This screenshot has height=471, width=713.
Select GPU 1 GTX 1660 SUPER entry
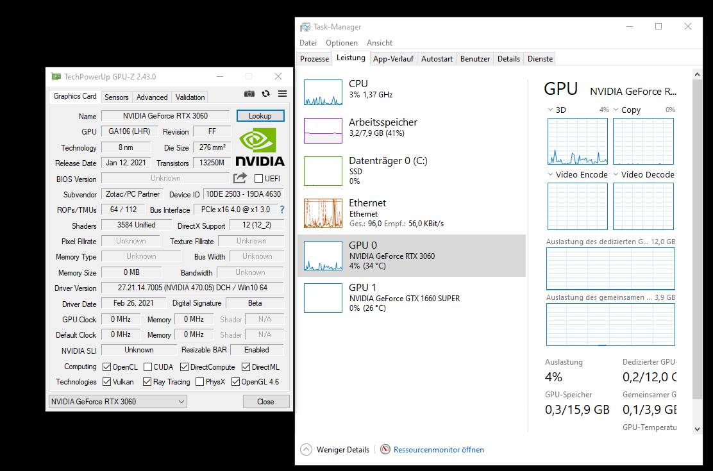tap(412, 298)
